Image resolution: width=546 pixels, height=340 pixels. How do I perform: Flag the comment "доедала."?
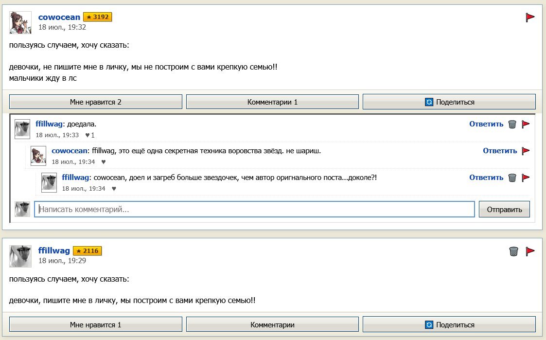(526, 124)
